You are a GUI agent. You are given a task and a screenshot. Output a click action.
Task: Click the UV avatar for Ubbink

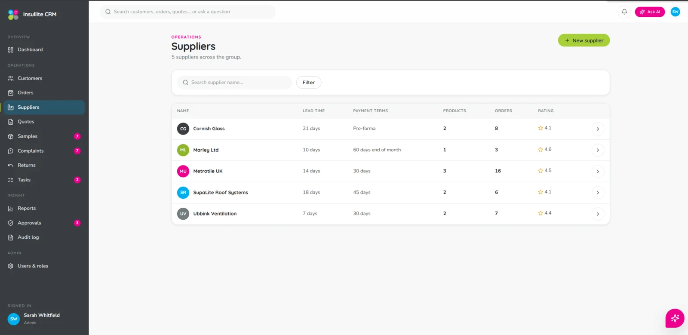(x=183, y=214)
